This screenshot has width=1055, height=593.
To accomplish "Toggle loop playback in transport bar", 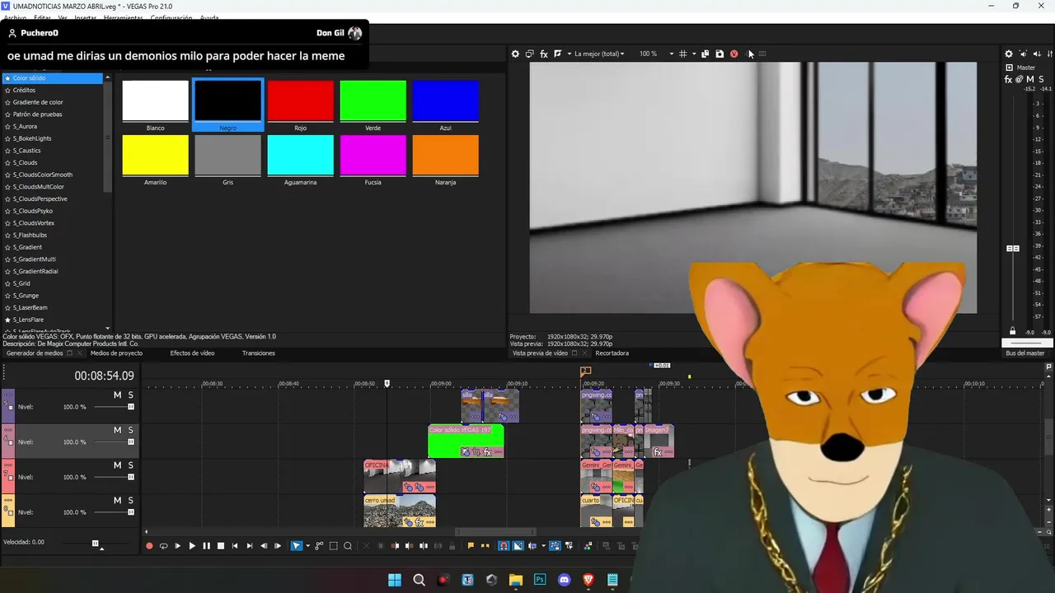I will point(163,545).
